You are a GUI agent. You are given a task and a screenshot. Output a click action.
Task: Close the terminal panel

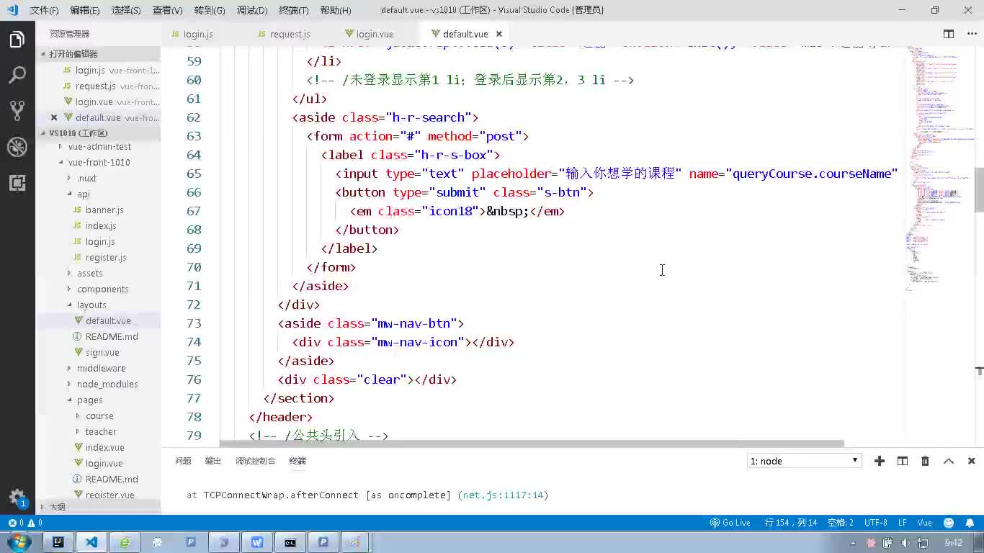[971, 461]
